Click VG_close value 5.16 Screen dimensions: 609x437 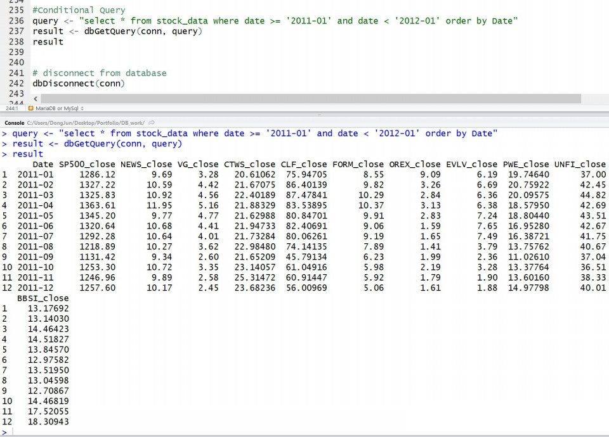(x=208, y=205)
